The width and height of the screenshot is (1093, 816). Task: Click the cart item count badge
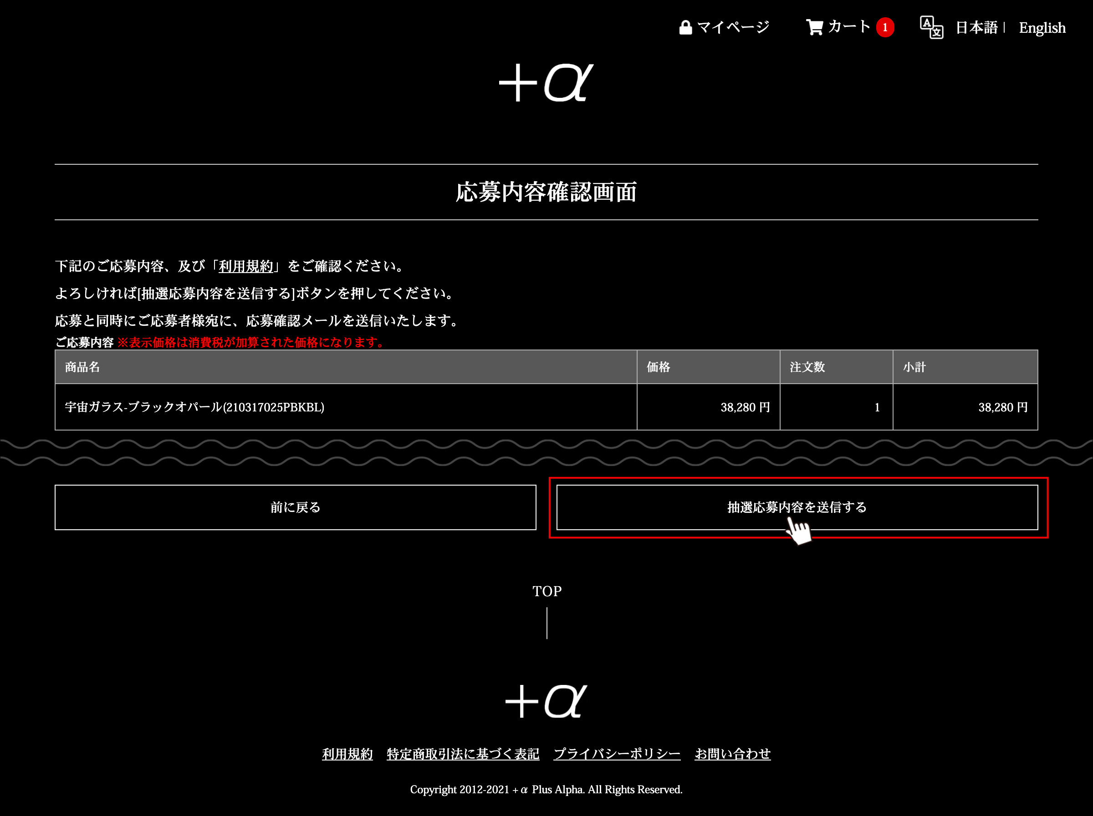click(885, 26)
